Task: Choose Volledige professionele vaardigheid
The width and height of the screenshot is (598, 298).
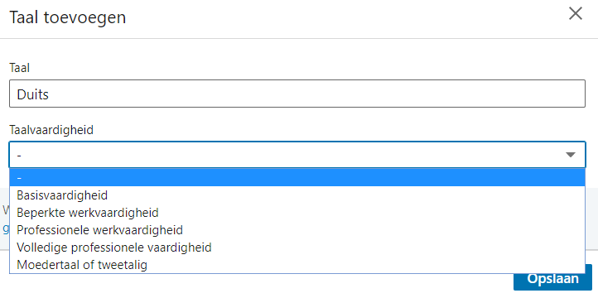Action: 297,248
